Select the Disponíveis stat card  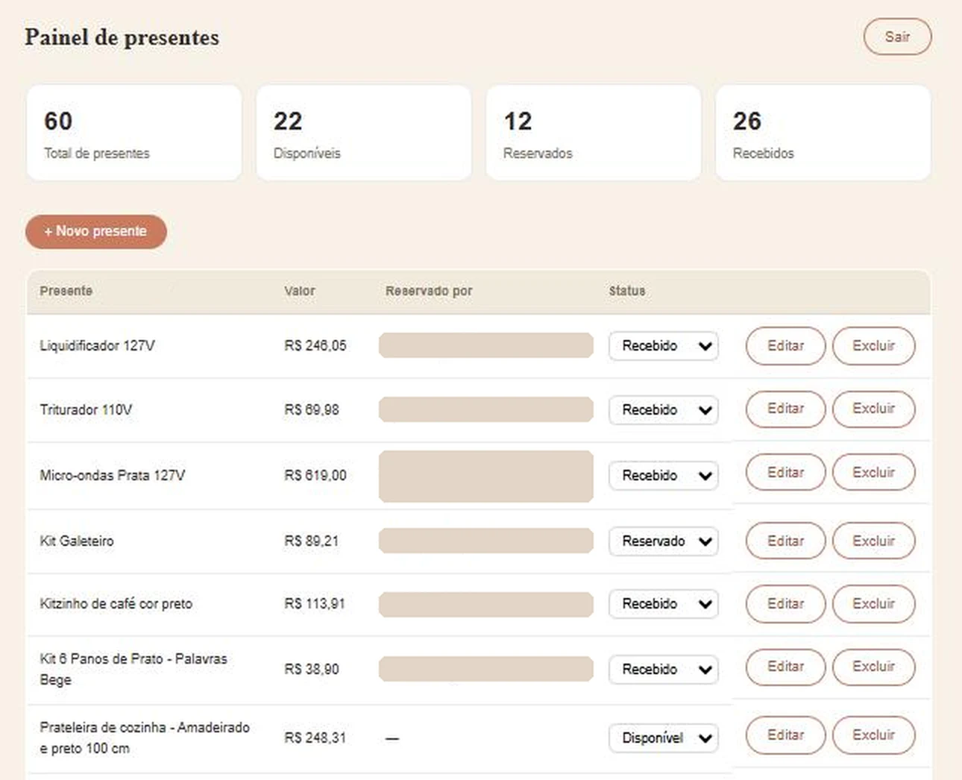coord(364,133)
